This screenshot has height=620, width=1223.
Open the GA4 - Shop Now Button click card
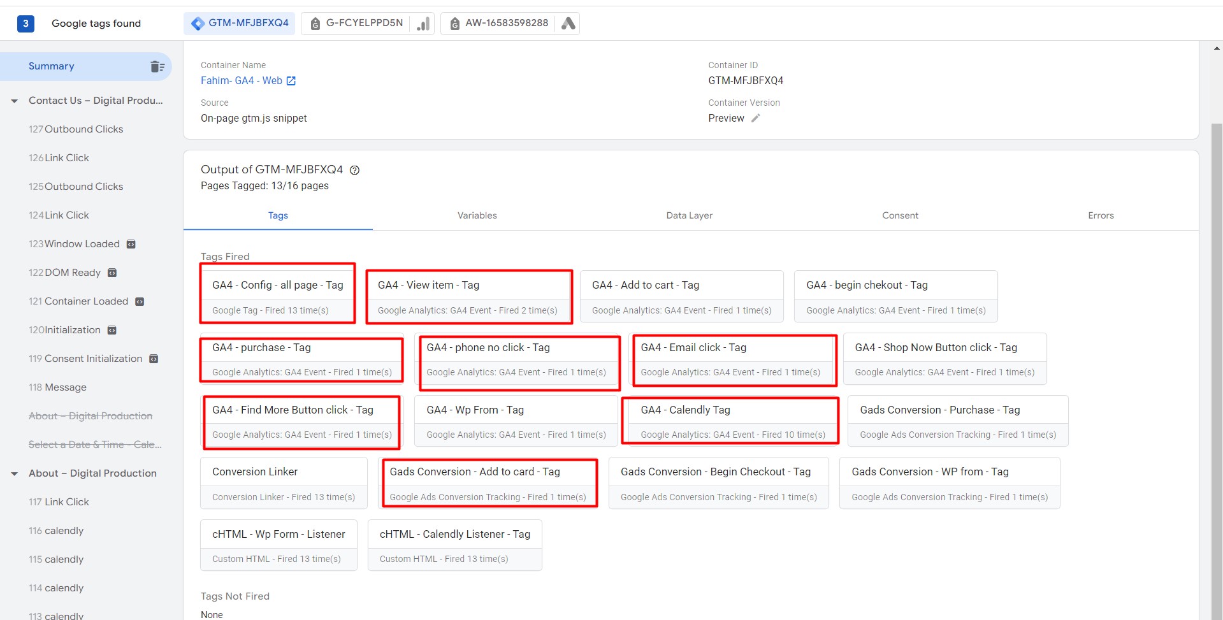tap(945, 359)
